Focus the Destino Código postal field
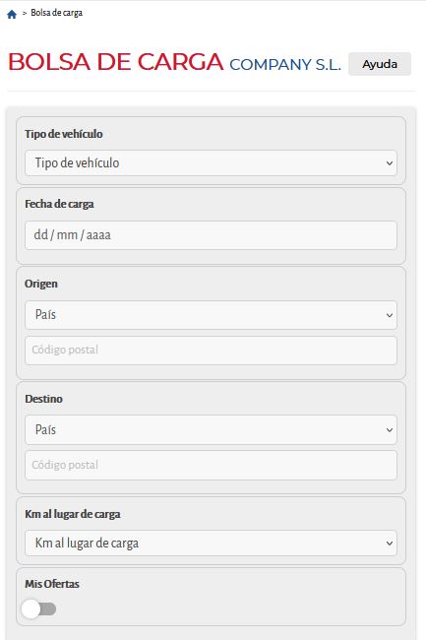This screenshot has width=426, height=640. (211, 466)
